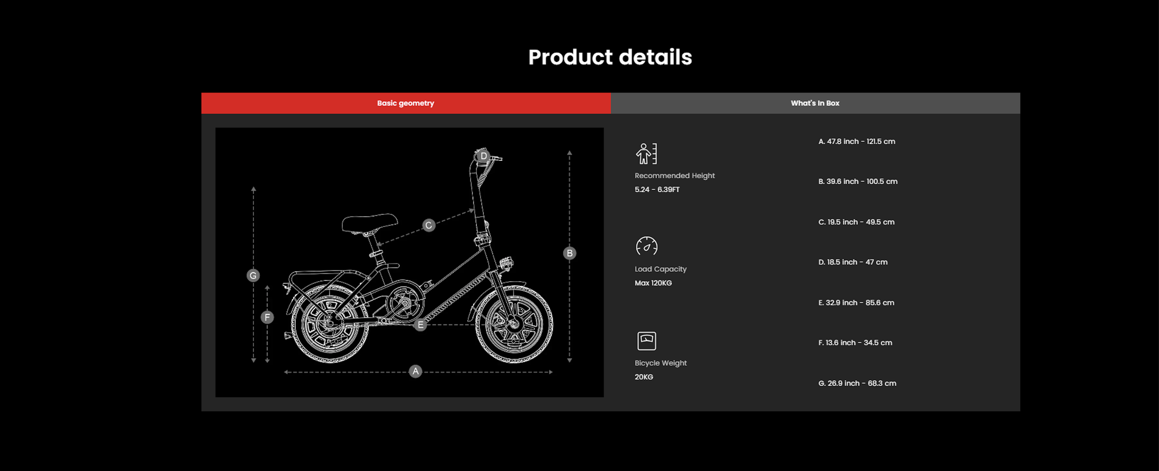Click the Load Capacity label
Viewport: 1159px width, 471px height.
(660, 269)
